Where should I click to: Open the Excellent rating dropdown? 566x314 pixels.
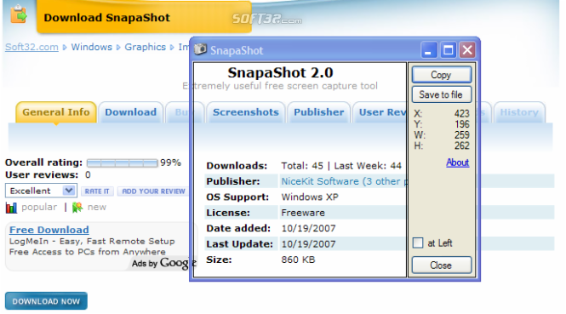[41, 191]
